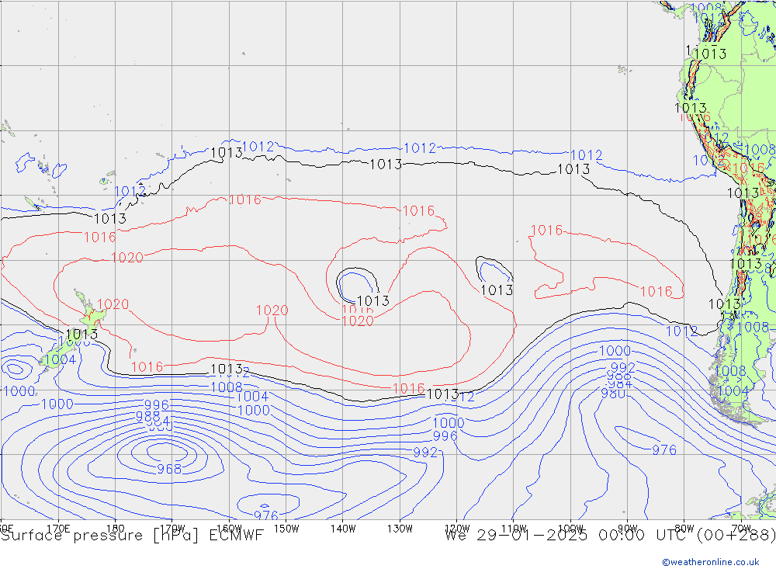Select the 90W longitude axis label
This screenshot has height=569, width=776.
(x=627, y=528)
